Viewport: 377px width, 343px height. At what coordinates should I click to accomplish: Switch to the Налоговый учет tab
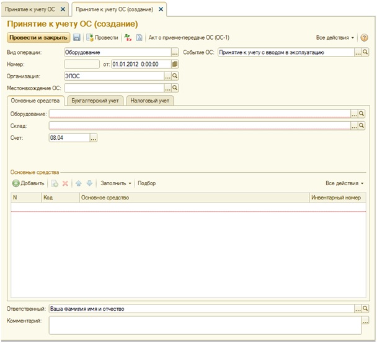(x=150, y=100)
